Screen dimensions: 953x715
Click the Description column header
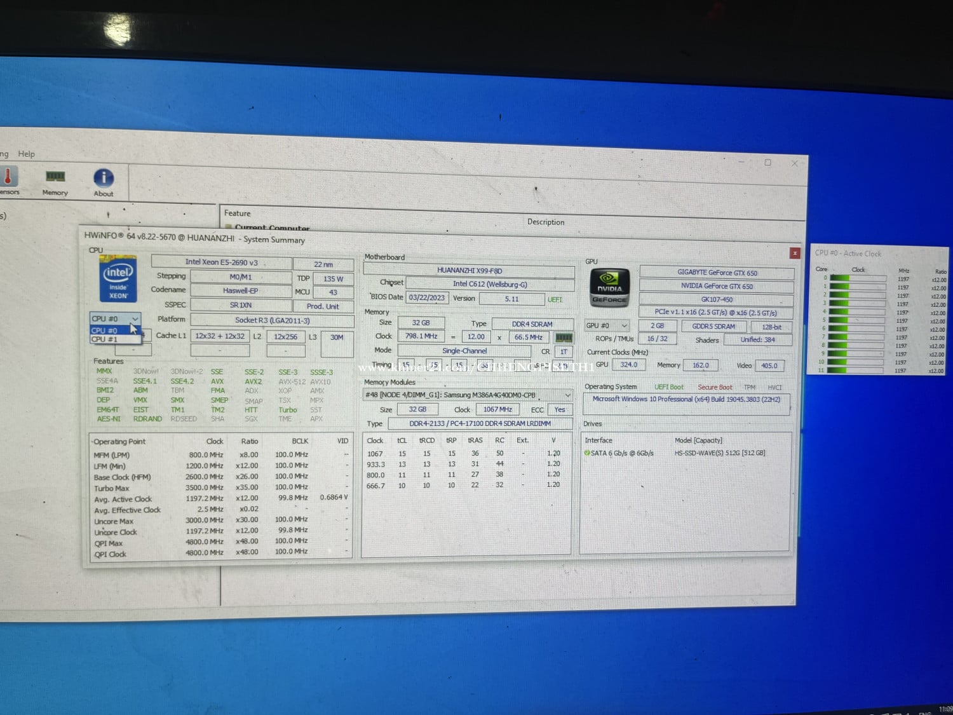click(545, 222)
